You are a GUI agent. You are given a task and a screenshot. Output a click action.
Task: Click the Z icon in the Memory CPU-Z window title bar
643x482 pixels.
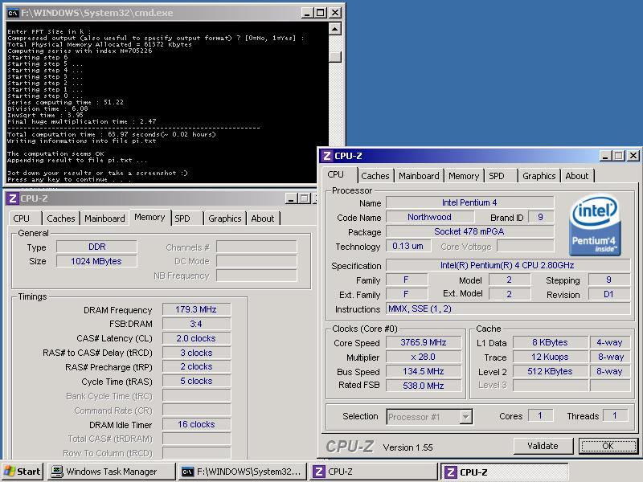(12, 198)
